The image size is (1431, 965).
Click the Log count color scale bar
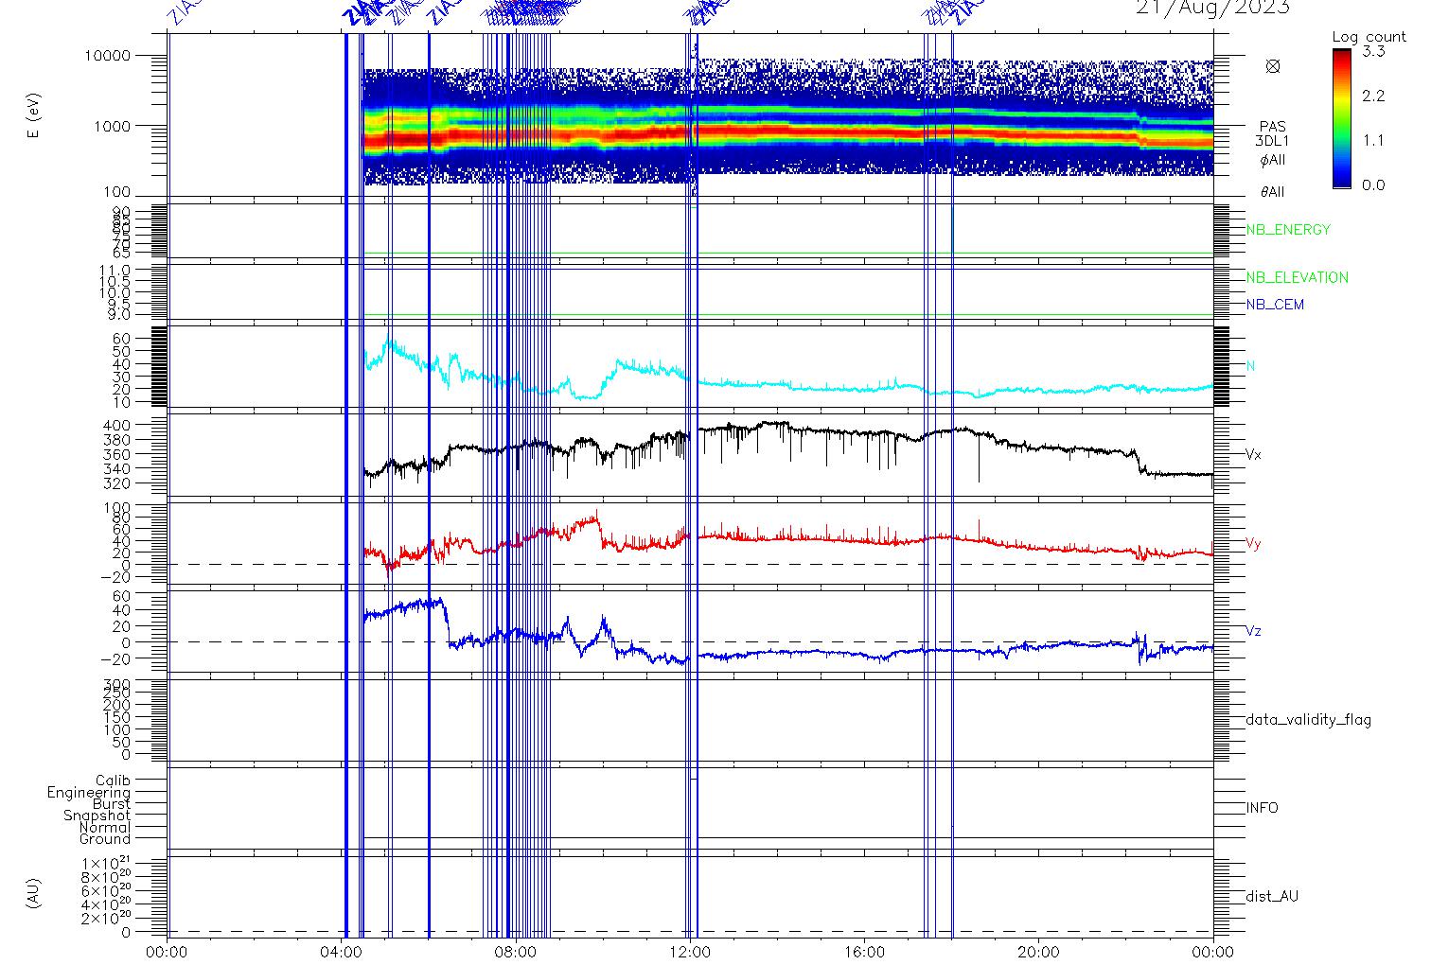tap(1342, 117)
